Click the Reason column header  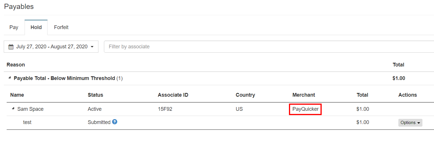point(16,65)
